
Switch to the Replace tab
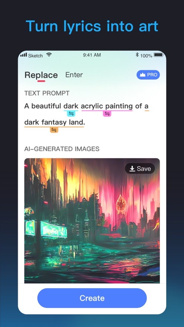click(41, 75)
